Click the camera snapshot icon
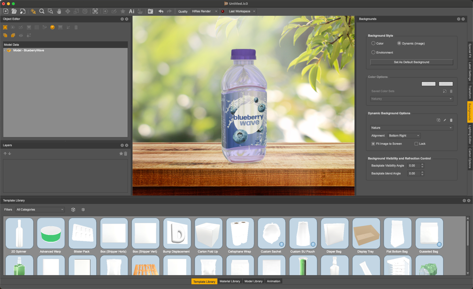This screenshot has width=473, height=289. click(150, 11)
